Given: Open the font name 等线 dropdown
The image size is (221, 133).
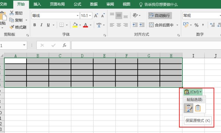Looking at the screenshot, I should tap(77, 15).
